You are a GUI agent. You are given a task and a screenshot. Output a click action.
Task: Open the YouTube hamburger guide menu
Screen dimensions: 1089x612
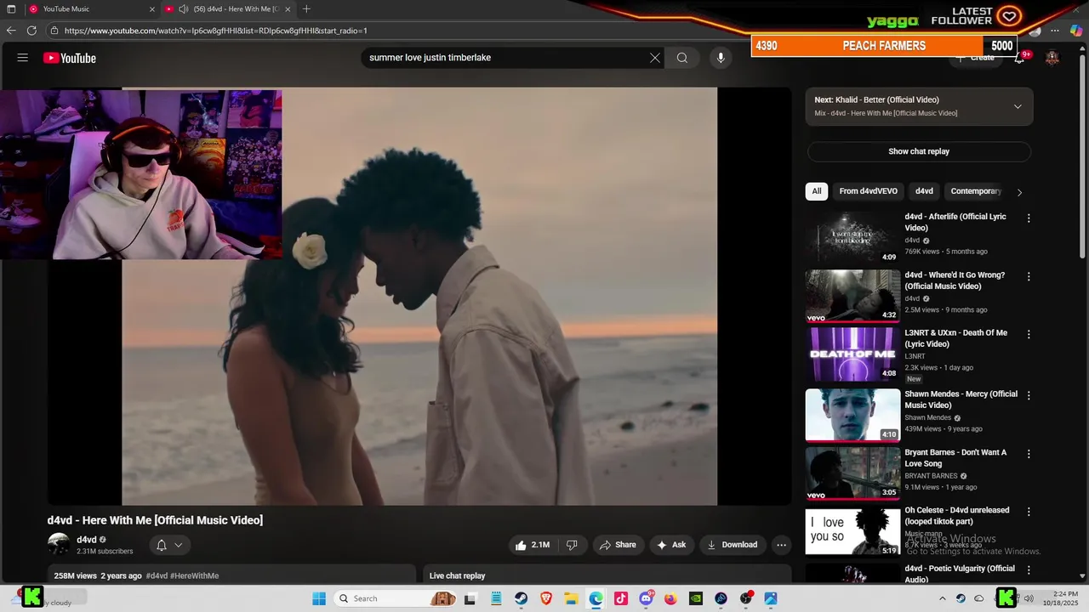coord(23,58)
